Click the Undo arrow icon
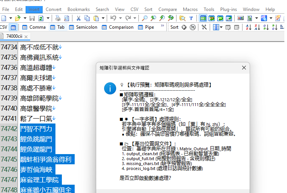Viewport: 287px width, 193px height. point(113,18)
